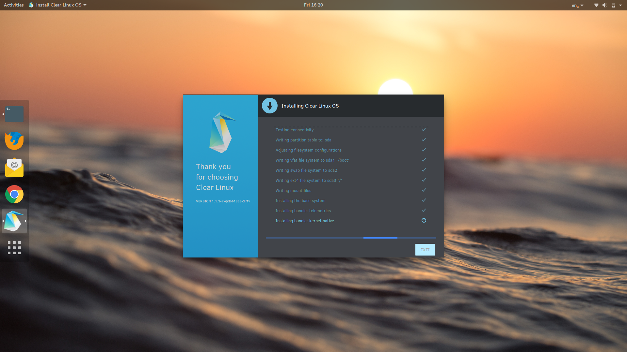Select 'Writing swap file system to sda2' step

[306, 170]
